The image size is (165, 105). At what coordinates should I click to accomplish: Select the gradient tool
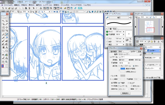[3, 47]
